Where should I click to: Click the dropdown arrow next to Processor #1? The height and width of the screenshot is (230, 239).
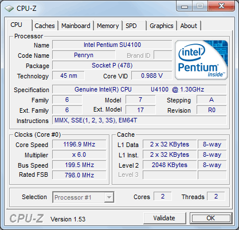click(109, 197)
